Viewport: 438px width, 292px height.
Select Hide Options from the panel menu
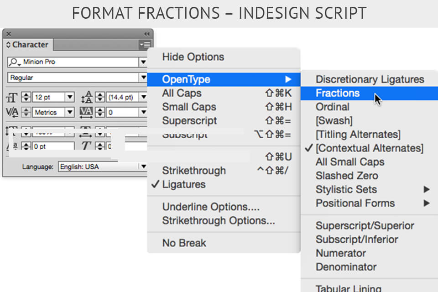click(193, 57)
